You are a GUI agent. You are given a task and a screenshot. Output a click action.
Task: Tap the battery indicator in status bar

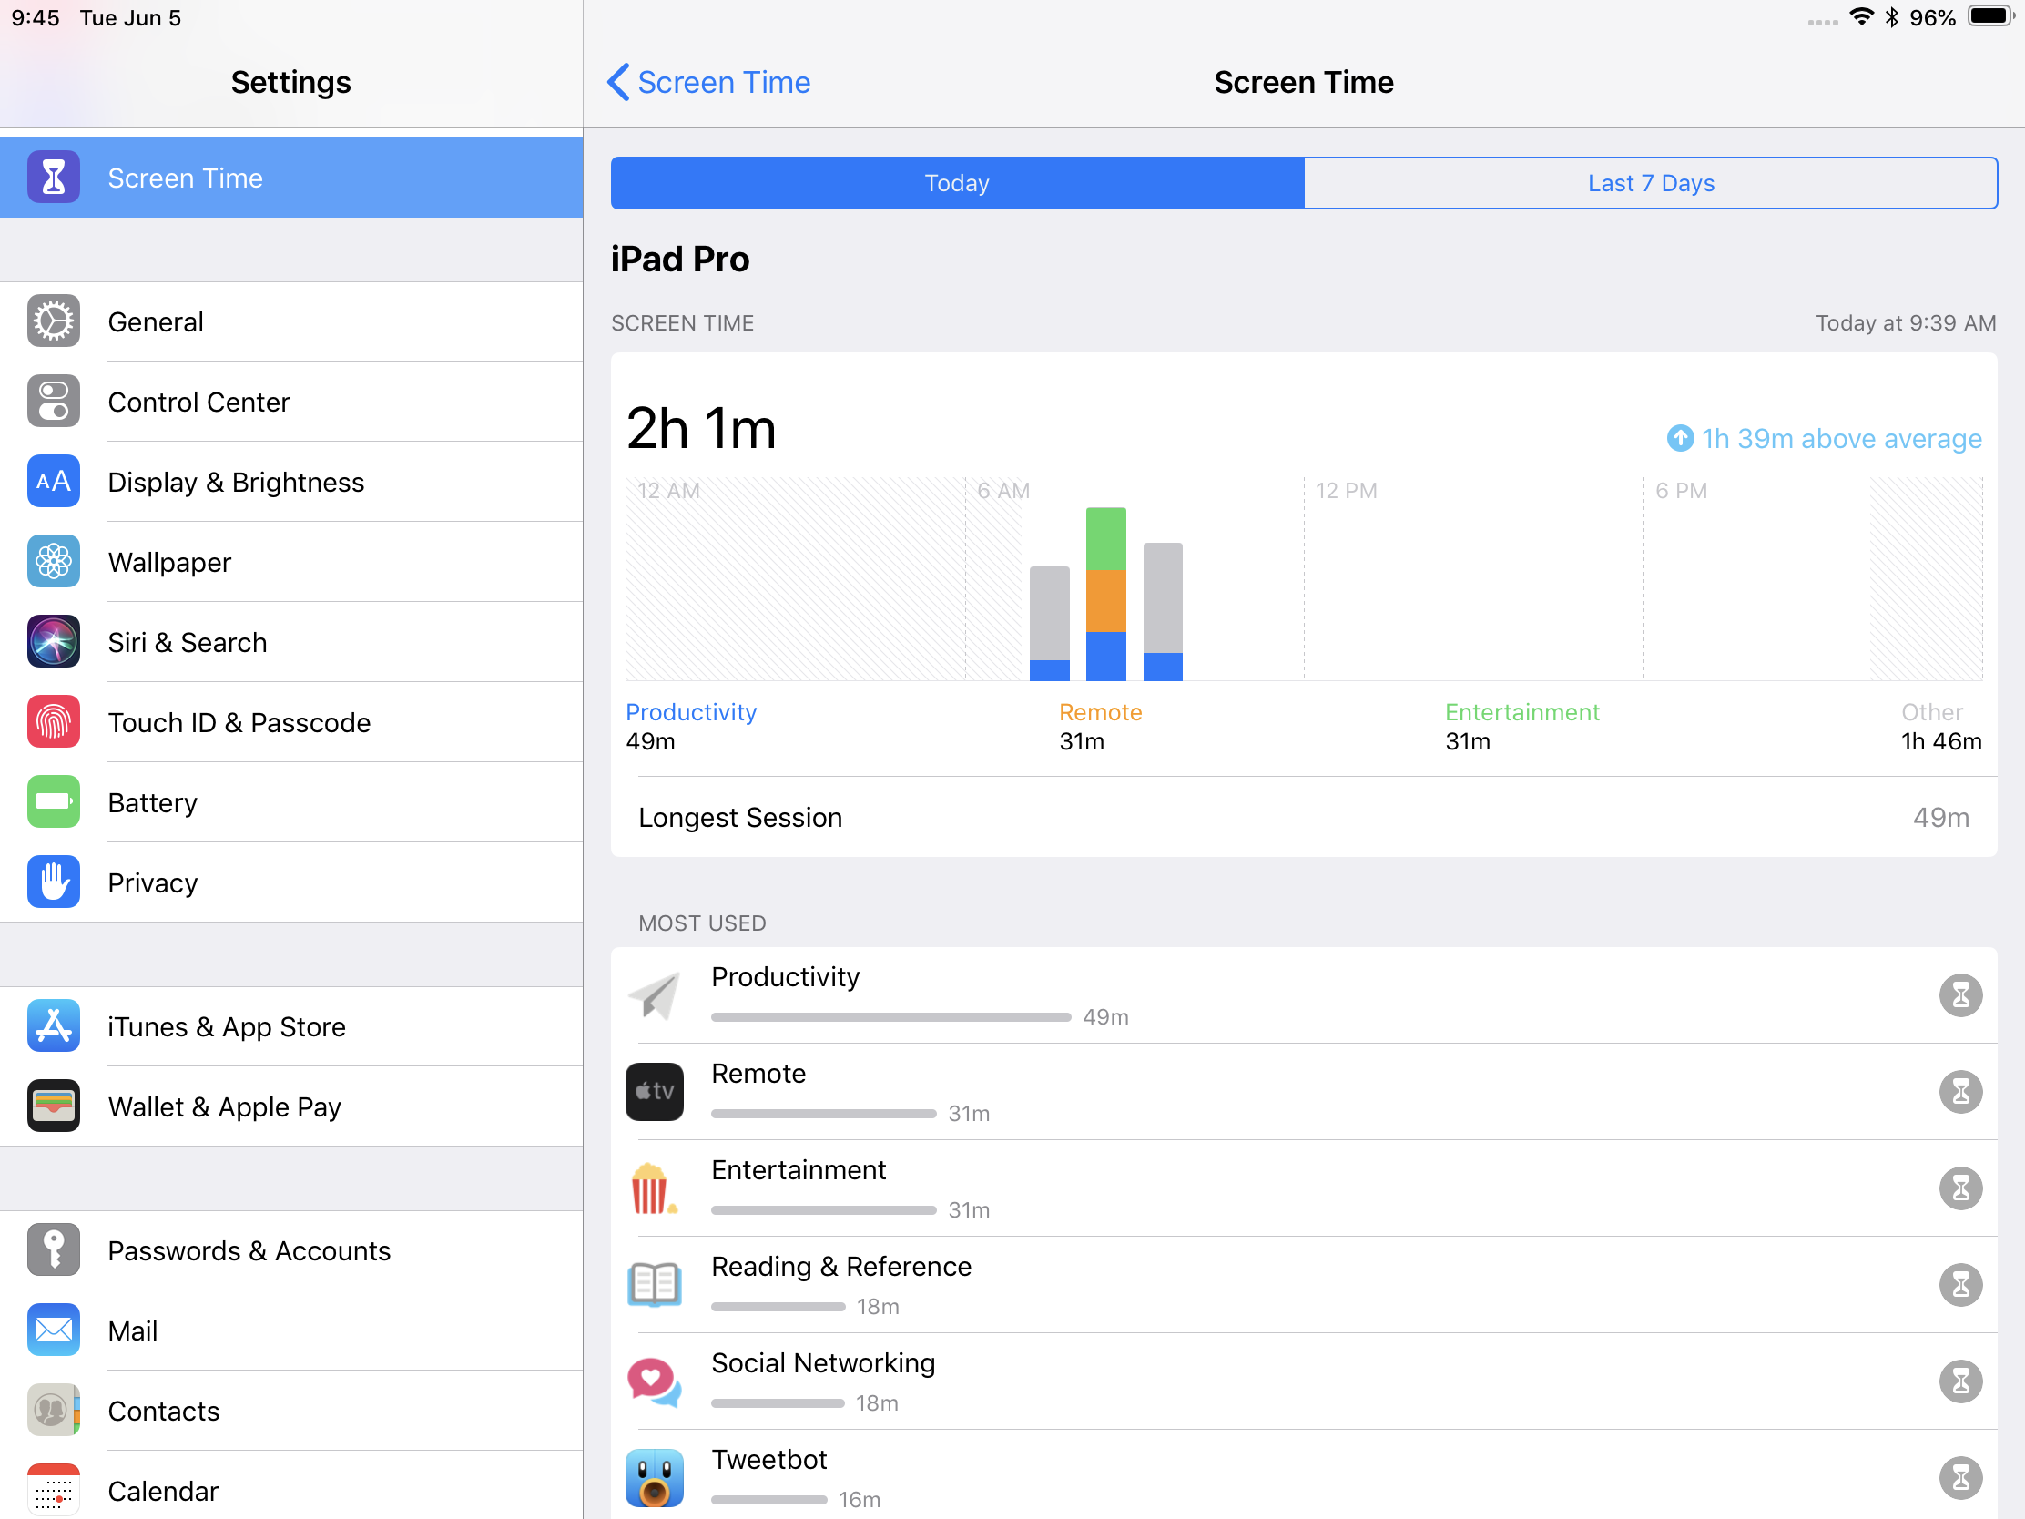click(x=1990, y=17)
